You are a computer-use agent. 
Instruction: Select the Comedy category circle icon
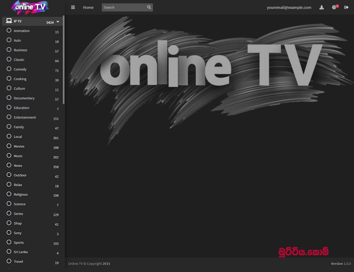coord(9,69)
